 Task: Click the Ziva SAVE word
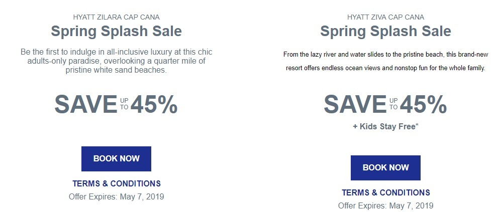(x=355, y=105)
